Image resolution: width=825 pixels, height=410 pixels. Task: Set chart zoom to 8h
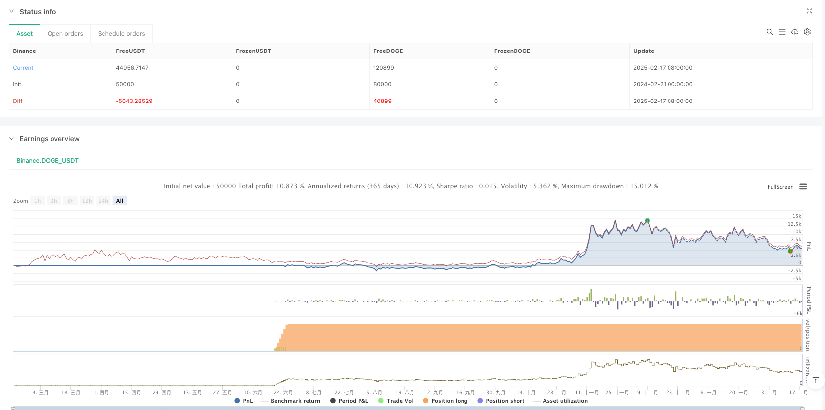pos(70,201)
